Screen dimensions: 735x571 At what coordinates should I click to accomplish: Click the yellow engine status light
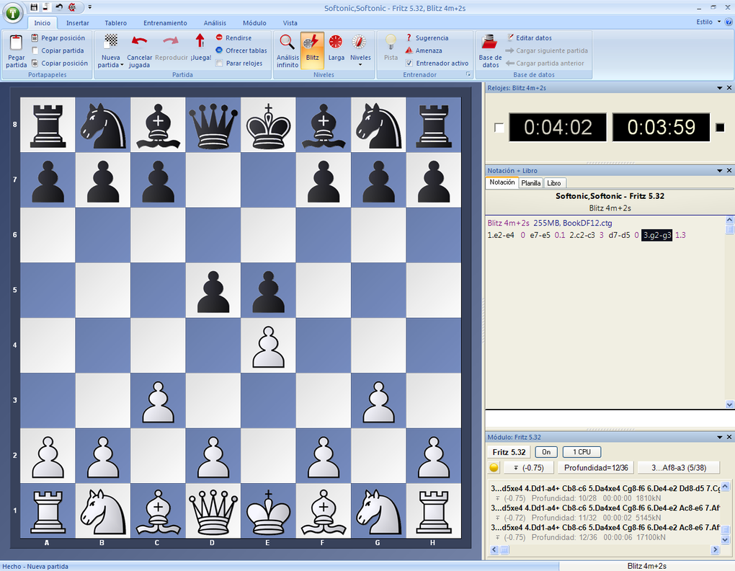(x=494, y=467)
